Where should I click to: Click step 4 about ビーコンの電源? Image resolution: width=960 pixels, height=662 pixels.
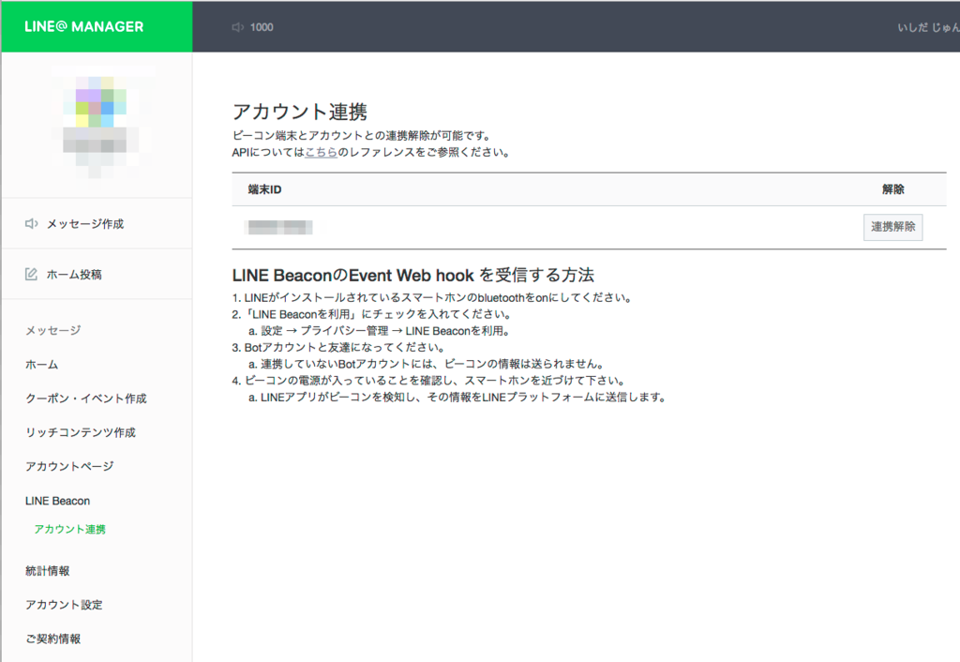[427, 381]
